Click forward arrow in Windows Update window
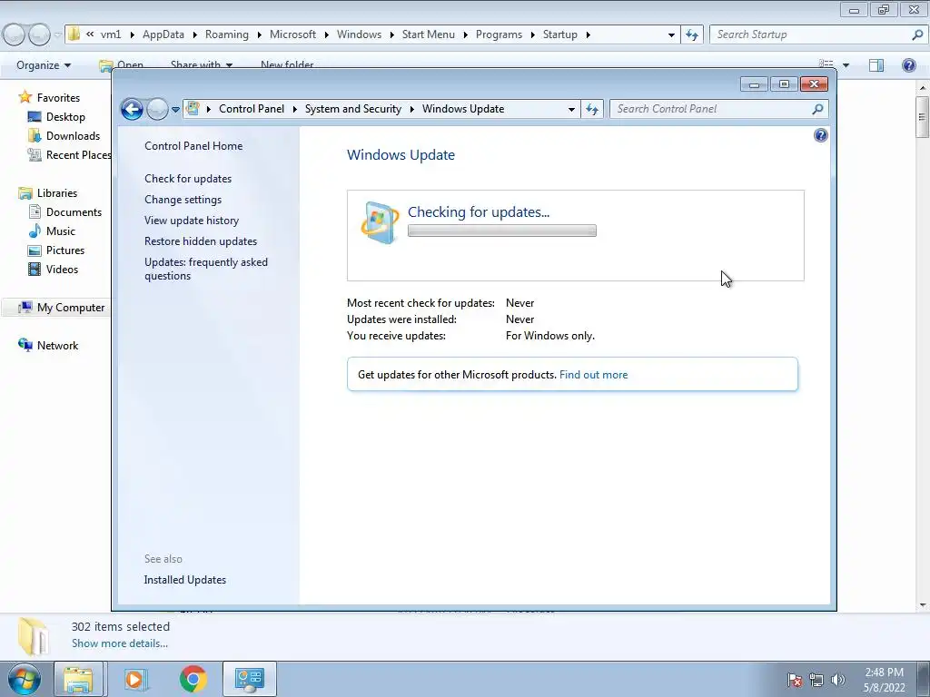Screen dimensions: 930x697 [157, 109]
